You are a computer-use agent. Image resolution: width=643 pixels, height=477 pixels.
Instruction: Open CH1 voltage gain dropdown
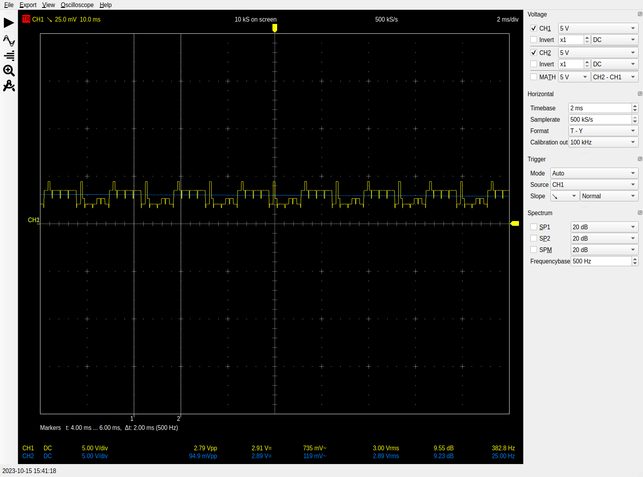point(598,28)
